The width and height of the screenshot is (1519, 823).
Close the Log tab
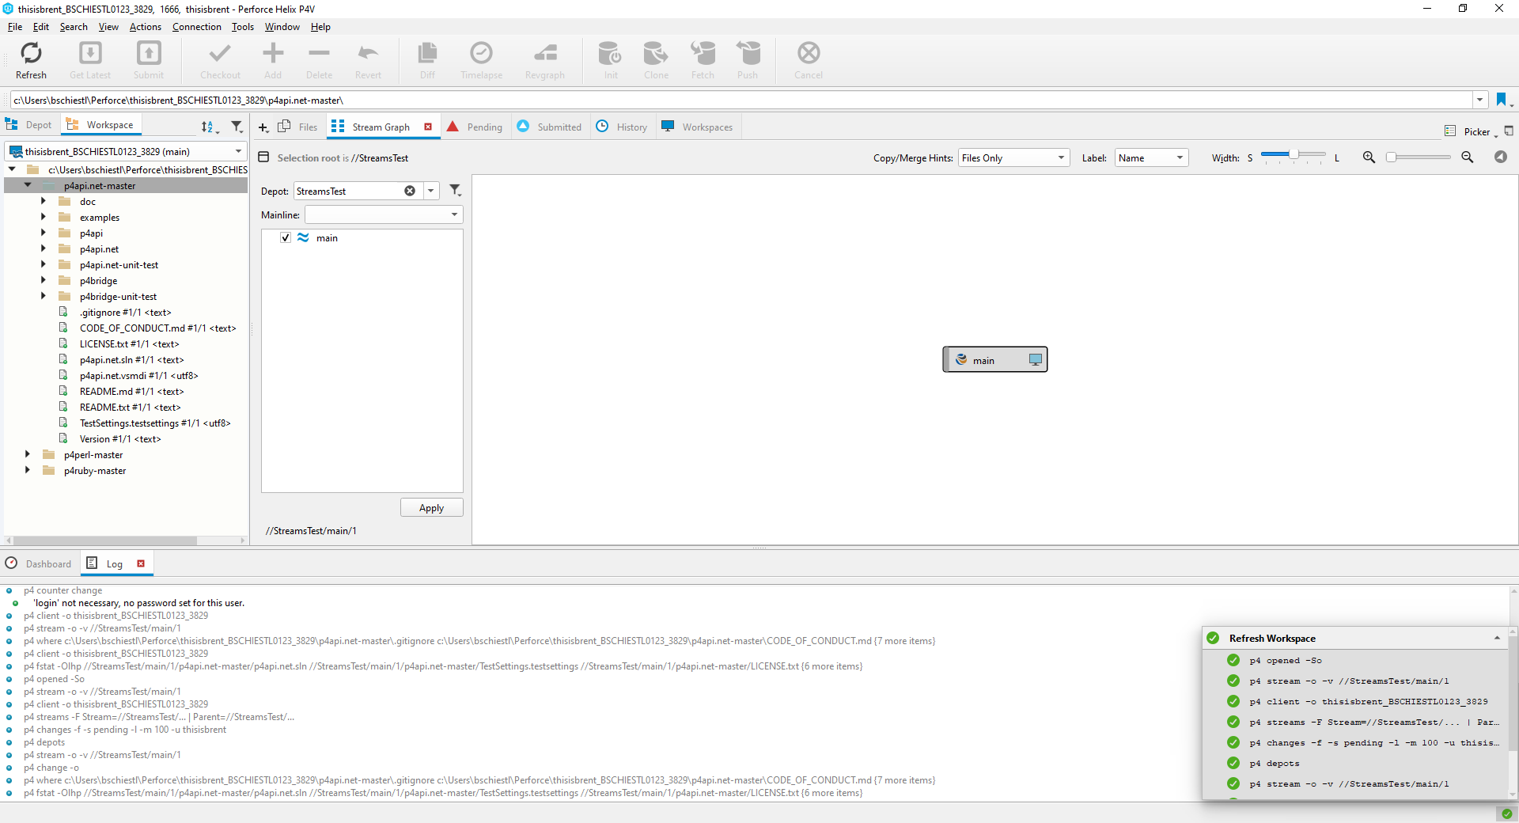point(141,563)
